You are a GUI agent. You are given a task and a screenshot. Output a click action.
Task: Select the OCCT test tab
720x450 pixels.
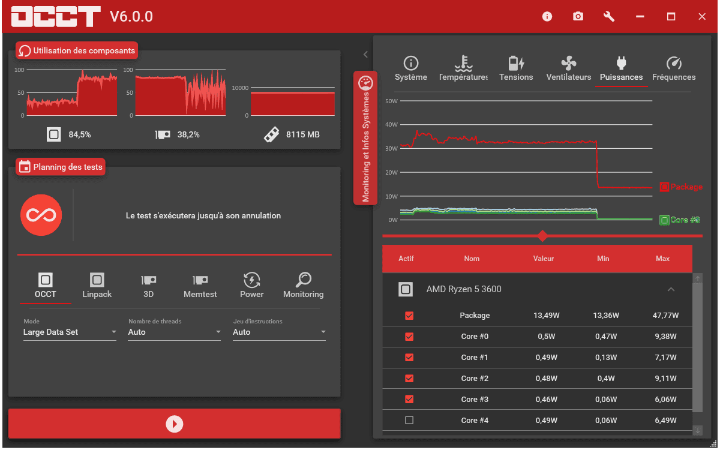click(46, 286)
